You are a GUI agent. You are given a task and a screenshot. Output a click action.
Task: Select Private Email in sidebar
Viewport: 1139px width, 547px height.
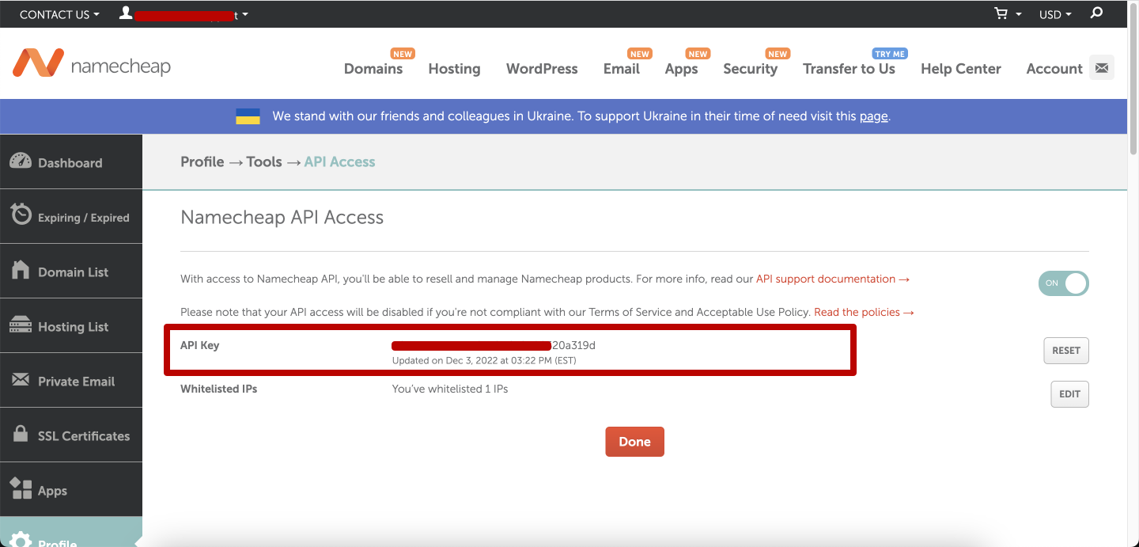click(71, 380)
